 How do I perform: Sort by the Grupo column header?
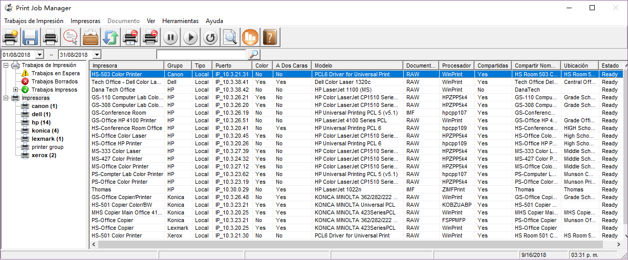click(178, 66)
